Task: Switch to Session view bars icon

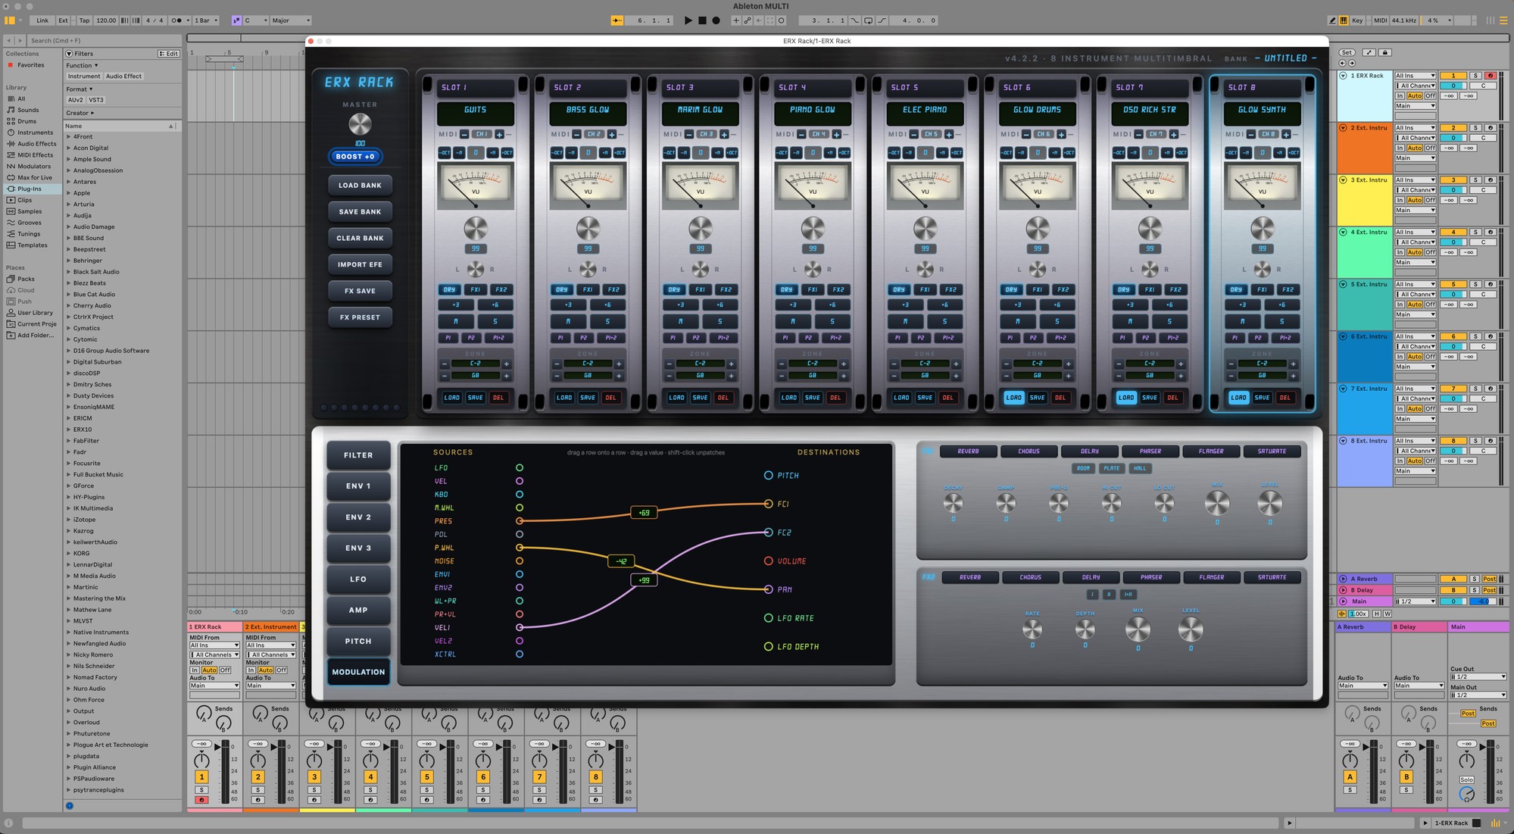Action: (1491, 20)
